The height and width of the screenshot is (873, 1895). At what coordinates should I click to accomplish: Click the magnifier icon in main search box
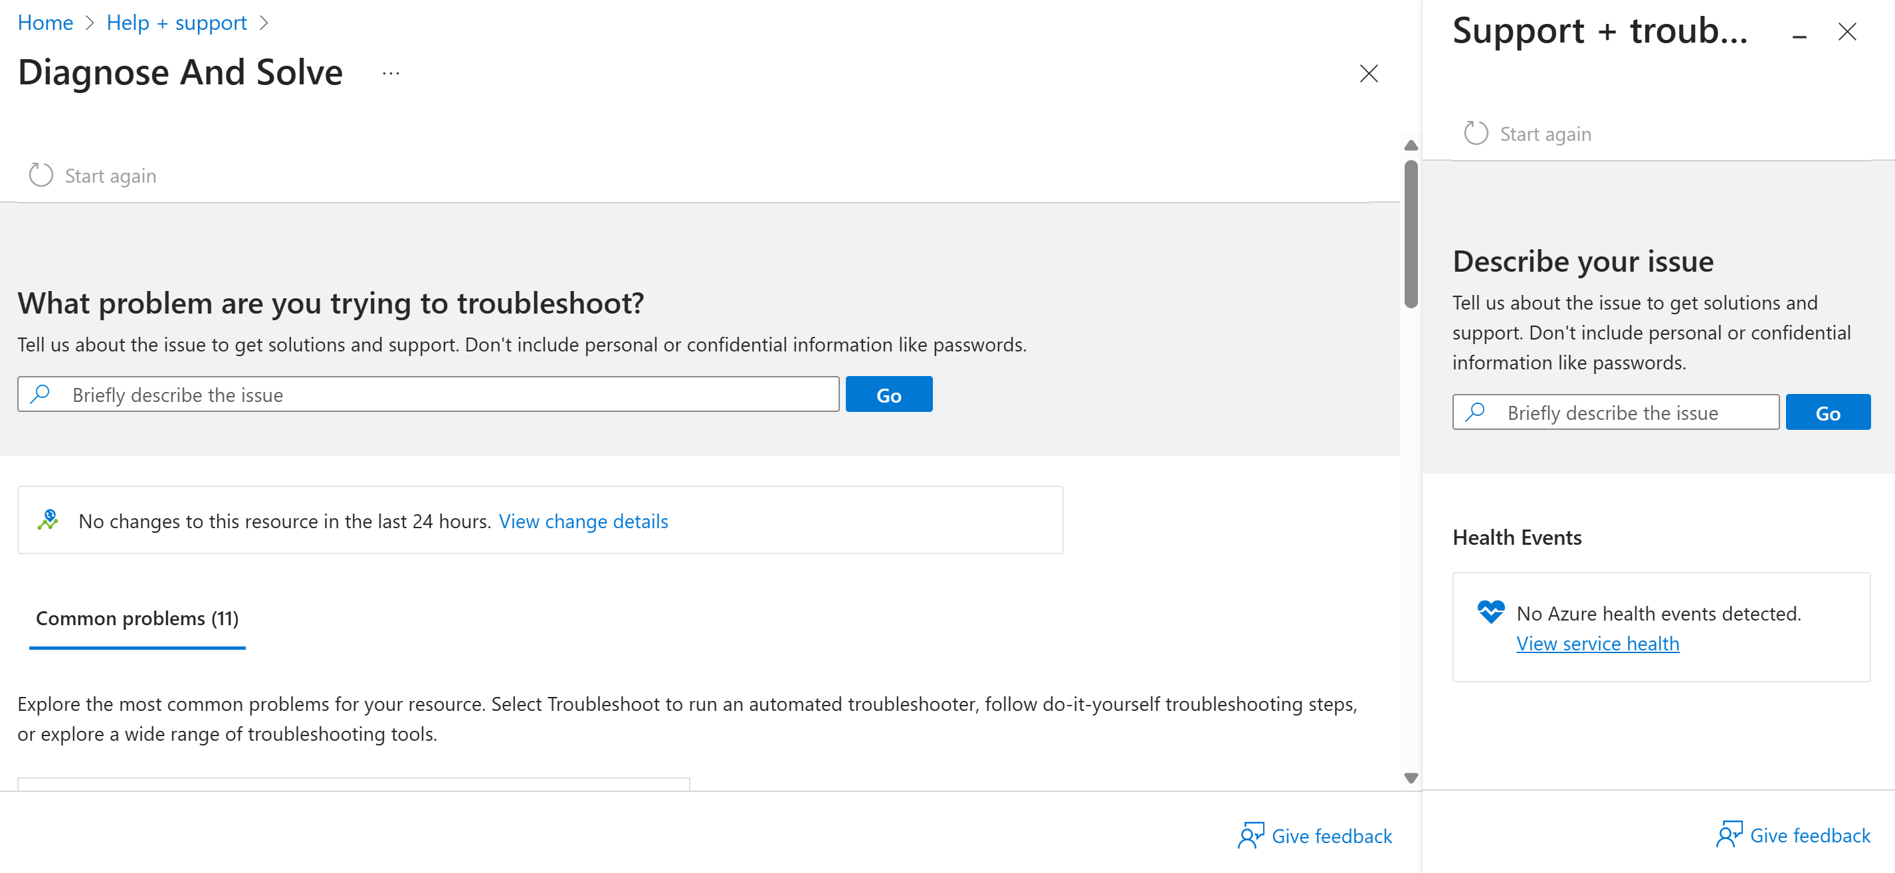click(x=40, y=394)
